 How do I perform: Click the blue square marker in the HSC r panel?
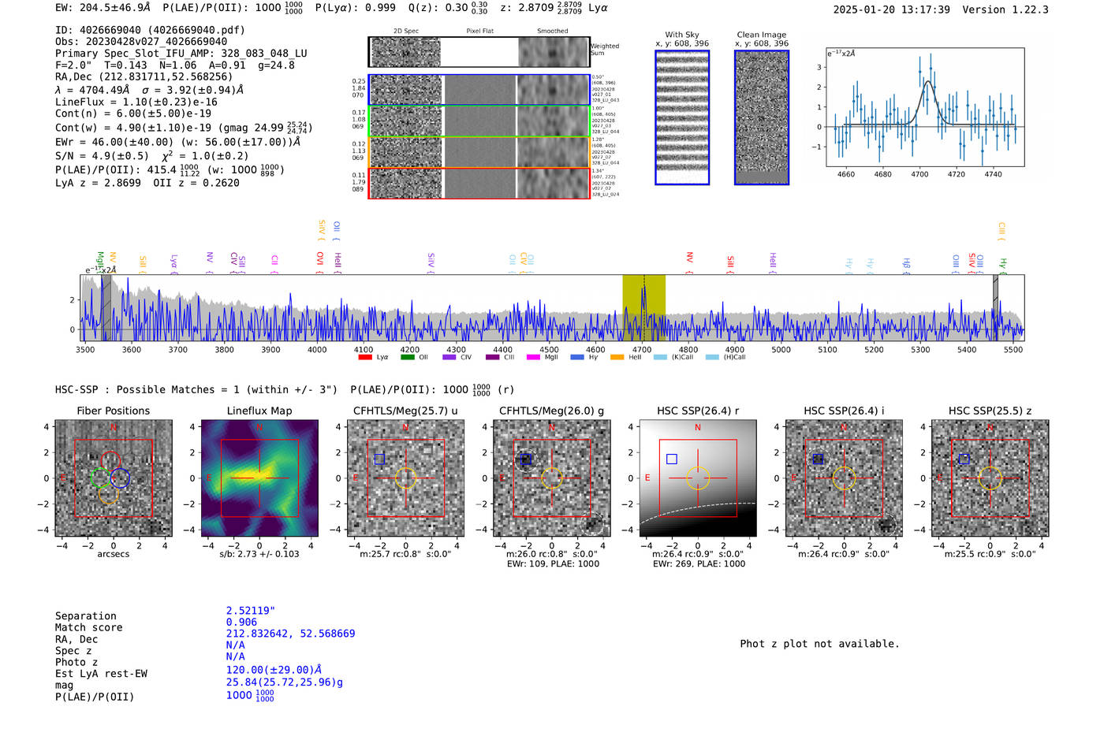coord(671,459)
